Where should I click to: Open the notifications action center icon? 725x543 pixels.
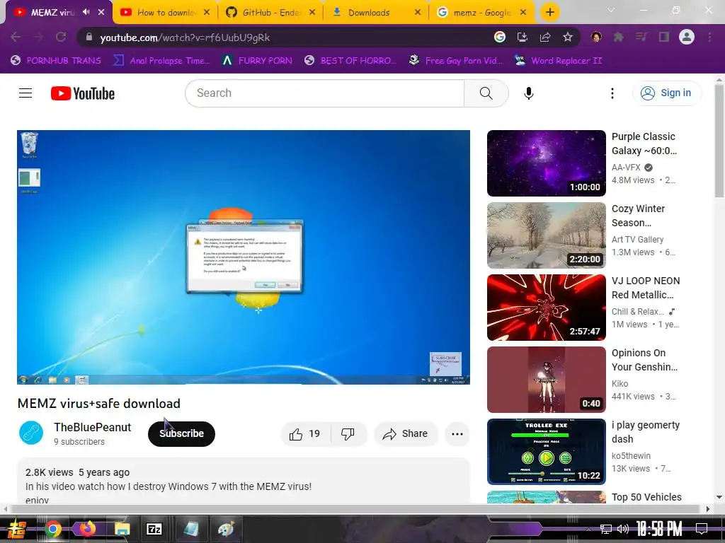(x=702, y=529)
